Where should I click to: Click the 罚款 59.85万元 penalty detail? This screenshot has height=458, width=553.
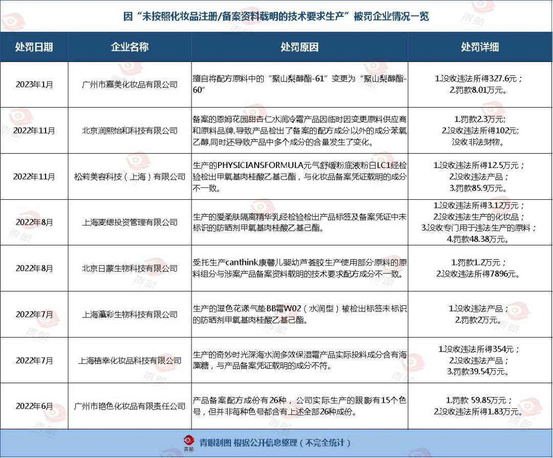click(479, 401)
